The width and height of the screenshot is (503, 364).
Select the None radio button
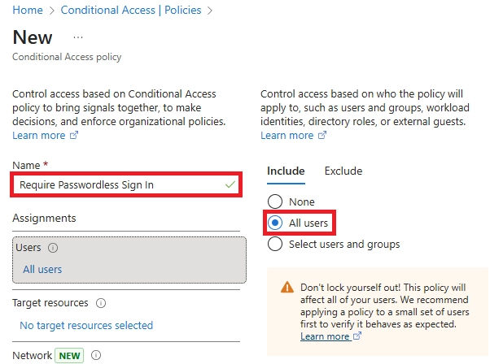(x=275, y=201)
